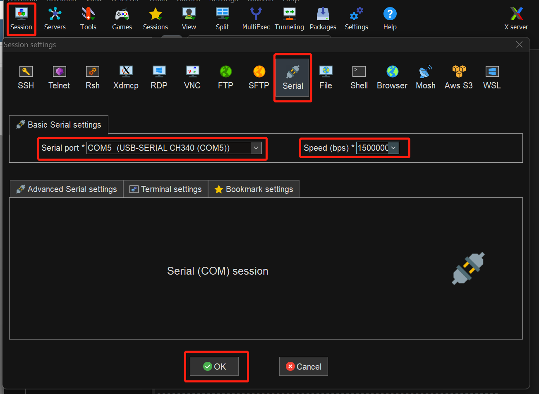Select the RDP session type
Image resolution: width=539 pixels, height=394 pixels.
point(159,78)
